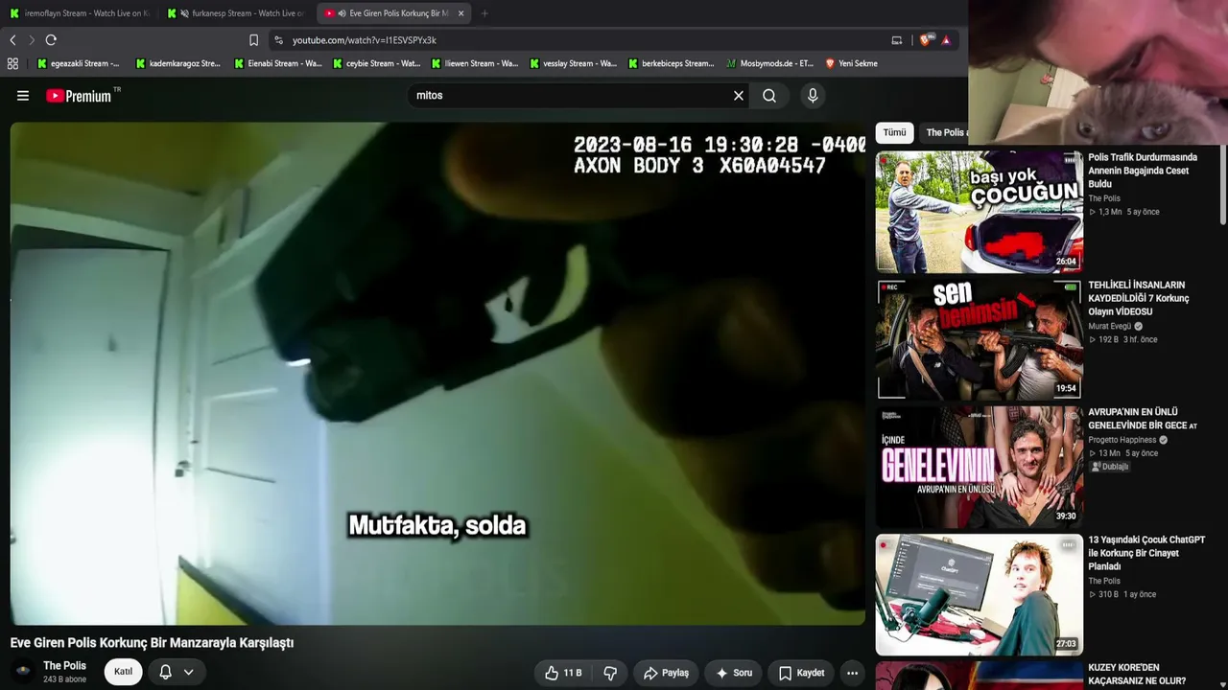Screen dimensions: 1228x690
Task: Ask about the video with Soru
Action: 734,673
